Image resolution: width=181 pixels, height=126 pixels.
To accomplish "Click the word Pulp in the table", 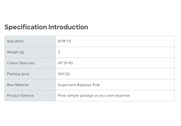I will pyautogui.click(x=96, y=85).
